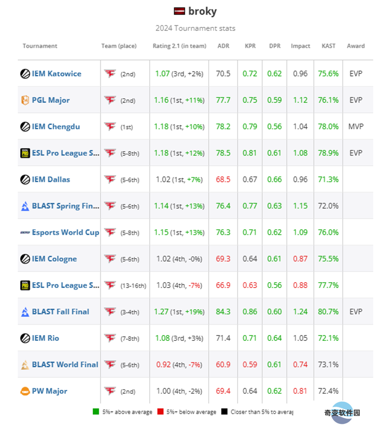Click the ESL icon next to IEM Chengdu
This screenshot has width=391, height=425.
[x=25, y=127]
